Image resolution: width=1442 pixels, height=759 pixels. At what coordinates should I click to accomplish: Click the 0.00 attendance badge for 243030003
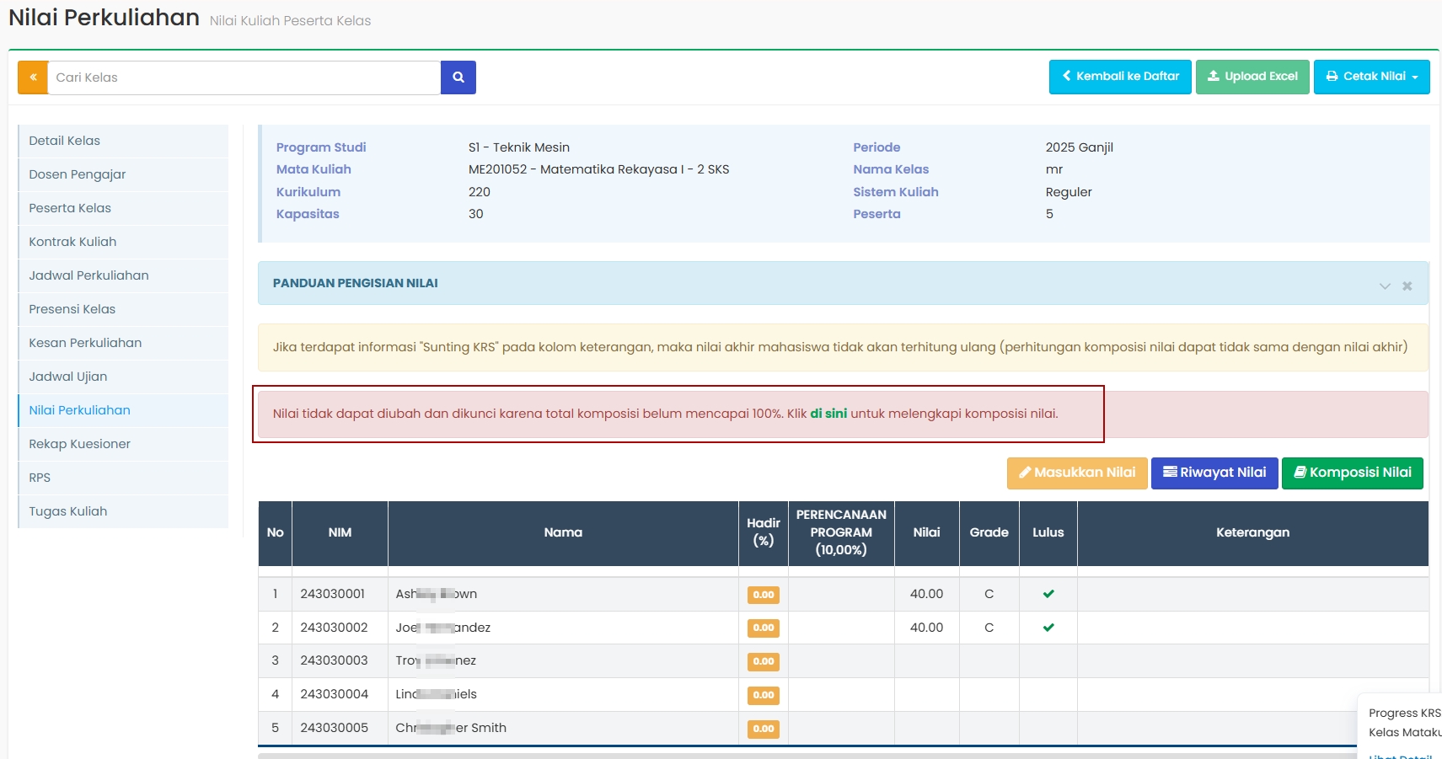[763, 661]
